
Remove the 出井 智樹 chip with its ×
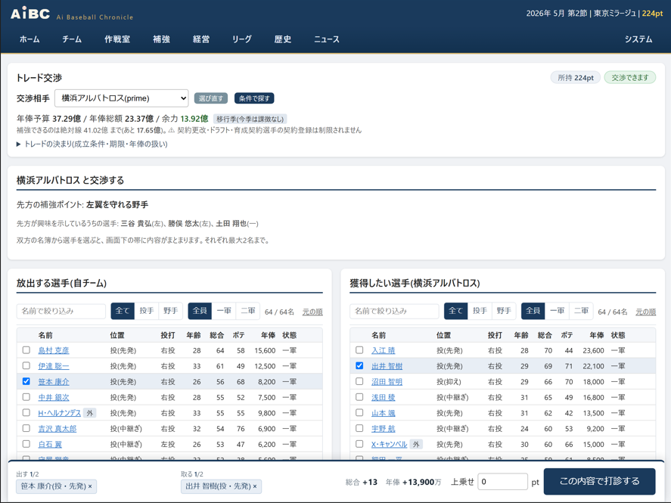255,486
